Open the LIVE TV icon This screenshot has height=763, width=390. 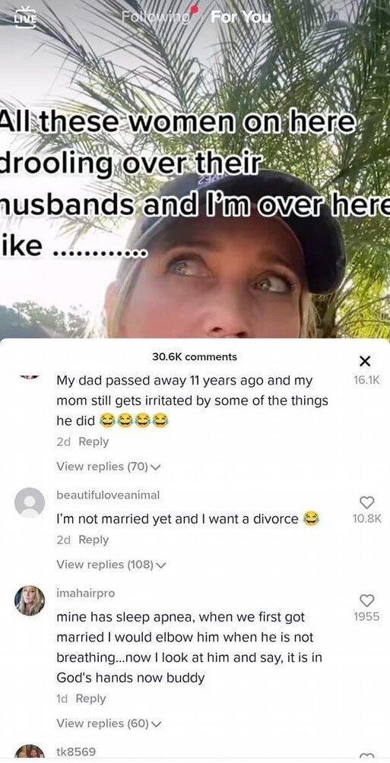[25, 17]
